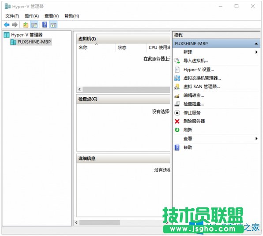Click the virtual machines list left scroll arrow
The width and height of the screenshot is (263, 236).
[79, 89]
